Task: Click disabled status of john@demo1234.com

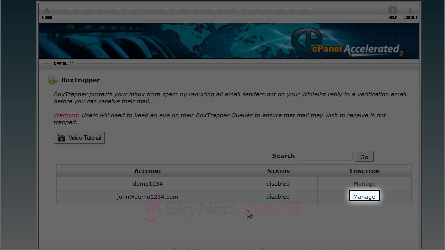Action: (x=278, y=196)
